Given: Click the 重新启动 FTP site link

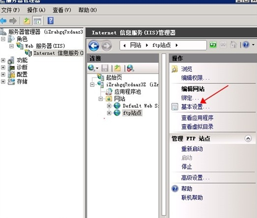Looking at the screenshot, I should (192, 149).
